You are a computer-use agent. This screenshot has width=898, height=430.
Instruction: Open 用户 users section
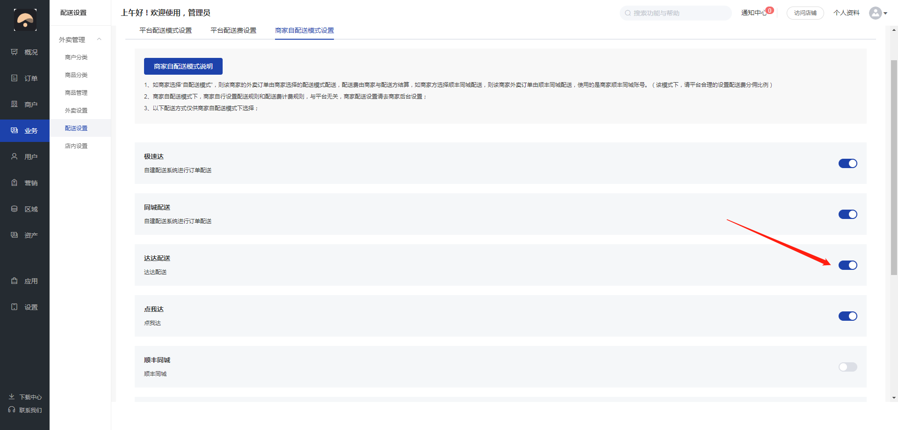(25, 157)
